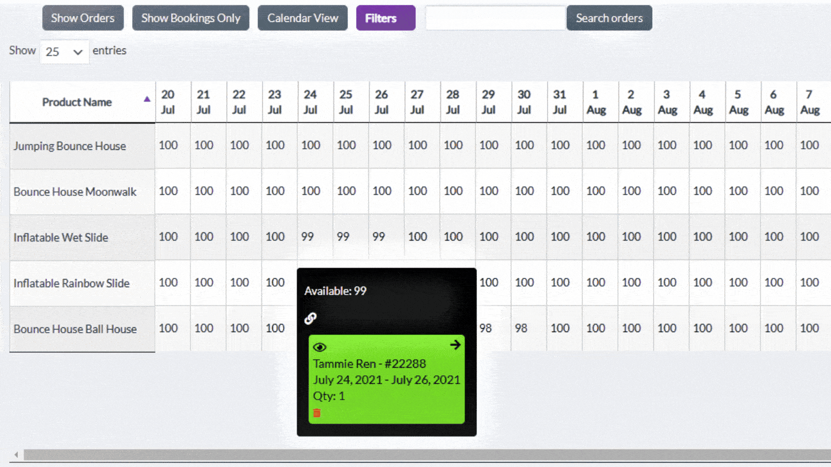Switch to Calendar View

[303, 18]
